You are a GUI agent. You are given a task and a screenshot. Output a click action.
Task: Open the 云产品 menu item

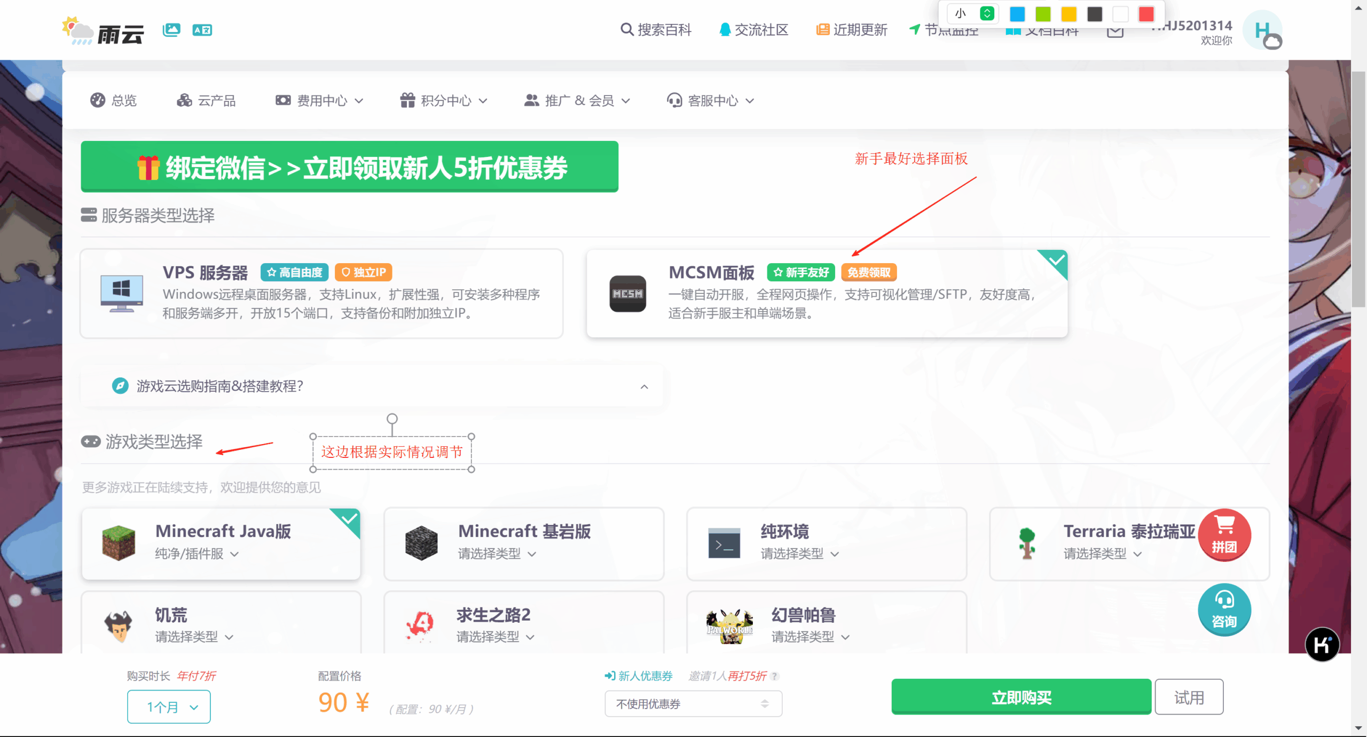206,100
